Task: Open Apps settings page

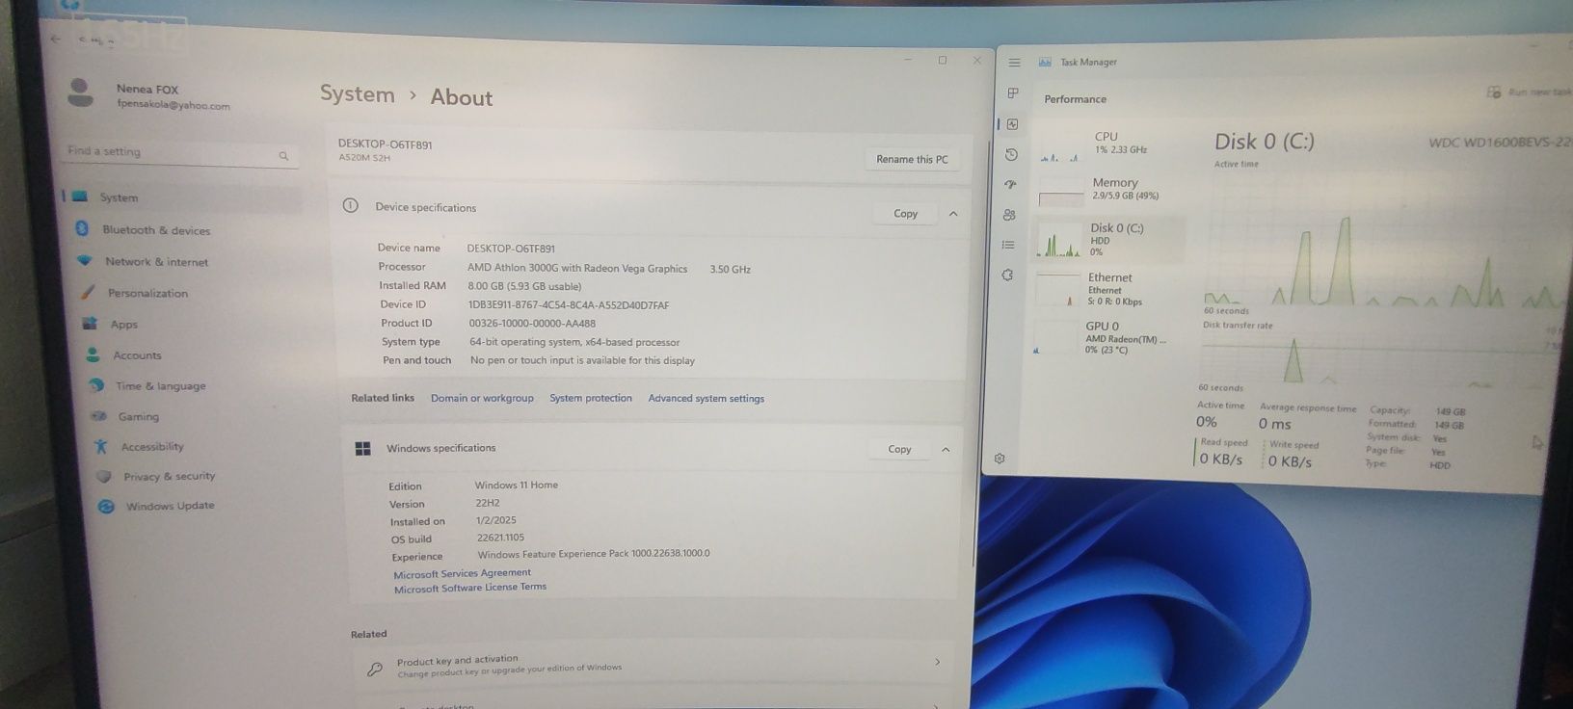Action: (x=123, y=325)
